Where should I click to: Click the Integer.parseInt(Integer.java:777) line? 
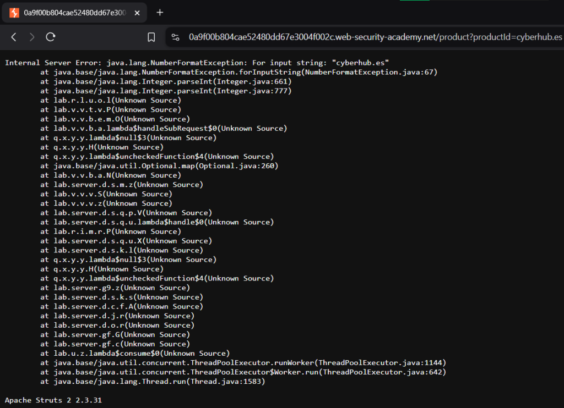(x=166, y=91)
